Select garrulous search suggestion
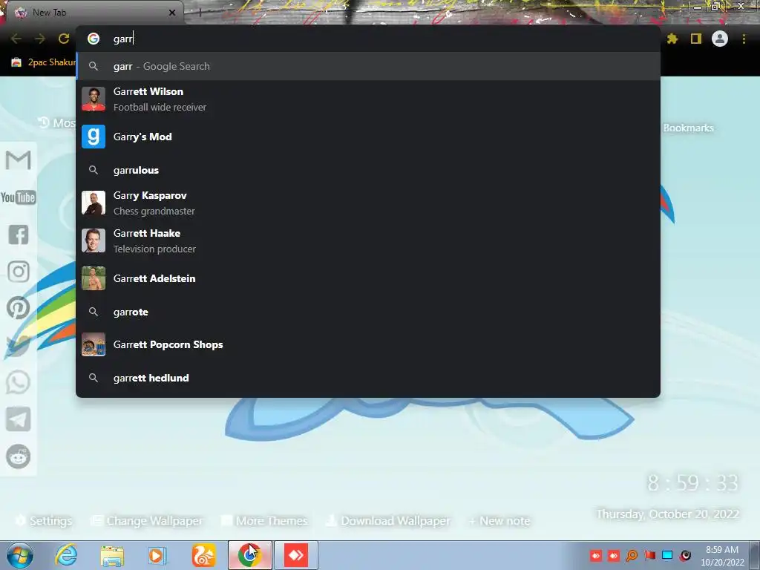The width and height of the screenshot is (760, 570). (368, 170)
